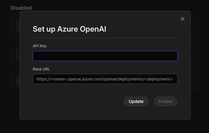Focus the API Key input field
The height and width of the screenshot is (133, 209).
pyautogui.click(x=105, y=56)
